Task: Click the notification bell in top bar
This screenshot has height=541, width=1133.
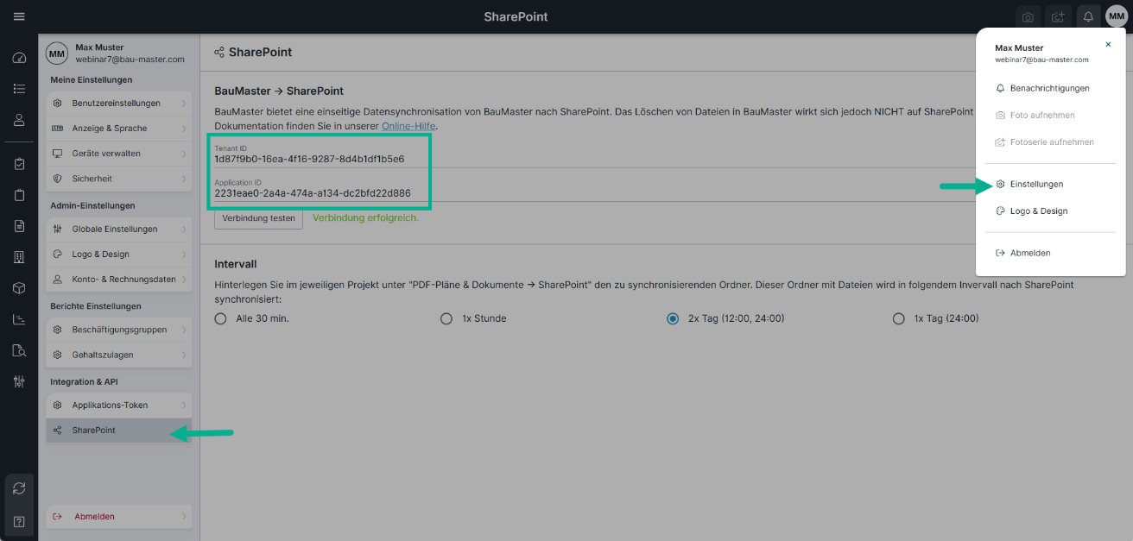Action: click(x=1088, y=16)
